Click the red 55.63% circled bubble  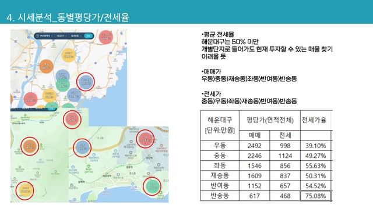(145, 139)
